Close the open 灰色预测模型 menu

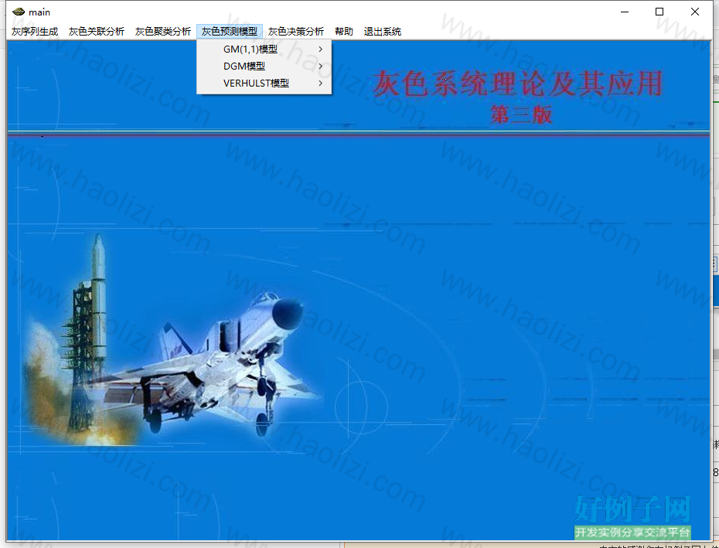coord(230,32)
